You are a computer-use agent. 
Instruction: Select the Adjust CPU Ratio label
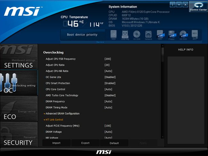click(x=55, y=65)
